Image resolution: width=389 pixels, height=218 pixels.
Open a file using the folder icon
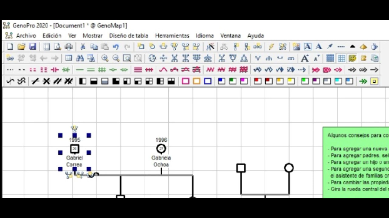(x=21, y=47)
